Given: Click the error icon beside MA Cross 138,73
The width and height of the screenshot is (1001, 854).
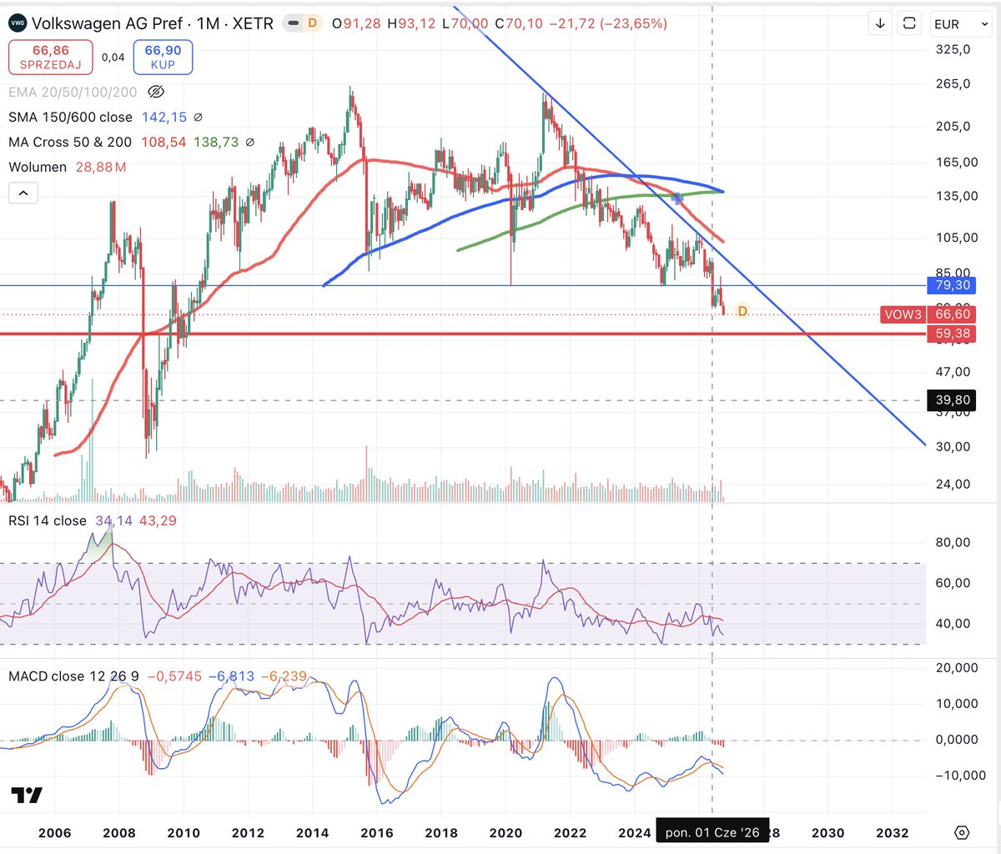Looking at the screenshot, I should [249, 143].
